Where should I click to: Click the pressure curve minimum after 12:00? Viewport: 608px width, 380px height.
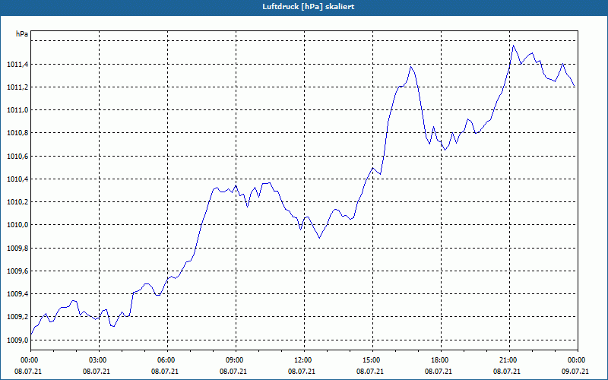pos(319,238)
